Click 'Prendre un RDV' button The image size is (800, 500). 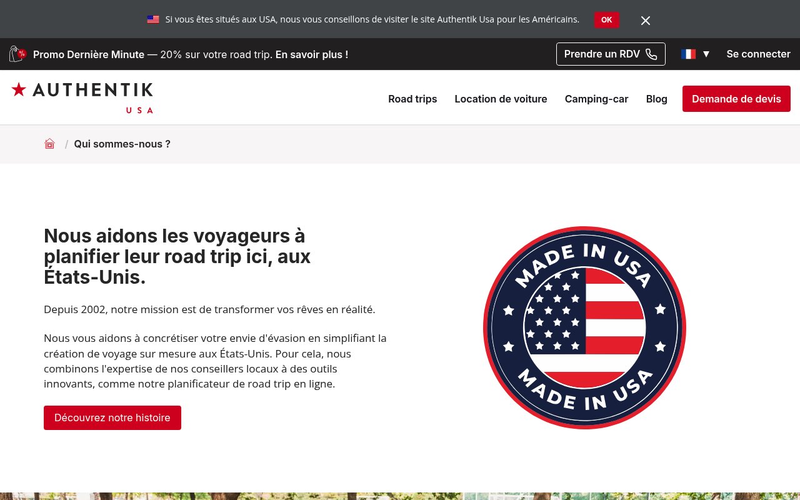pos(611,54)
